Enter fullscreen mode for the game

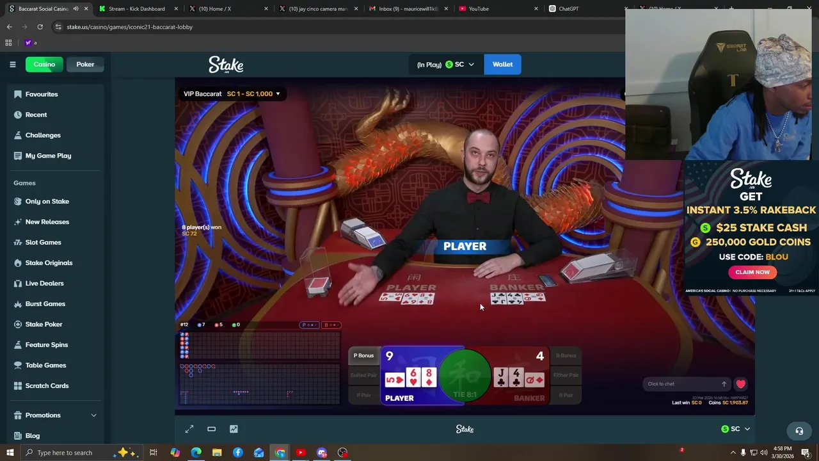coord(189,429)
